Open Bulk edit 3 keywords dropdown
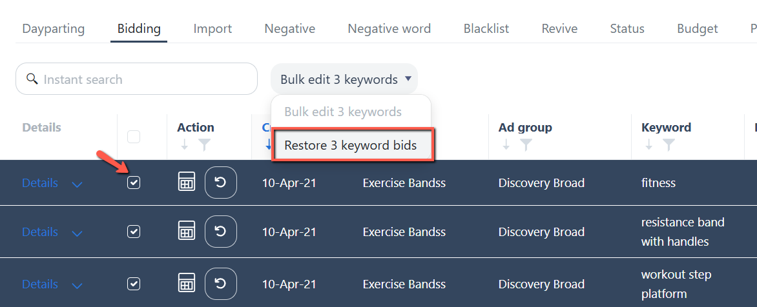757x307 pixels. click(x=344, y=79)
